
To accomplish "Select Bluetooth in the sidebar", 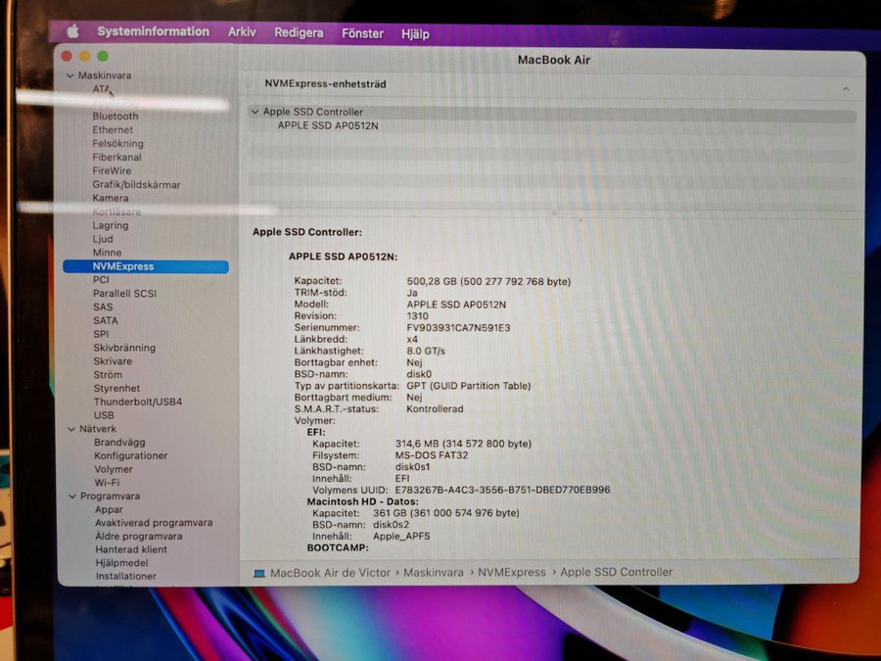I will pos(116,117).
